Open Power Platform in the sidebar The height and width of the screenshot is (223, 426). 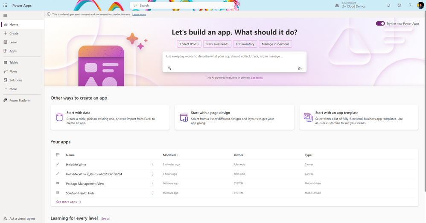click(x=22, y=100)
